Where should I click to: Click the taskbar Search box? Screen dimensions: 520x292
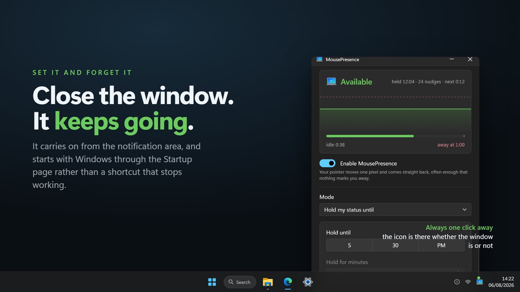[240, 282]
